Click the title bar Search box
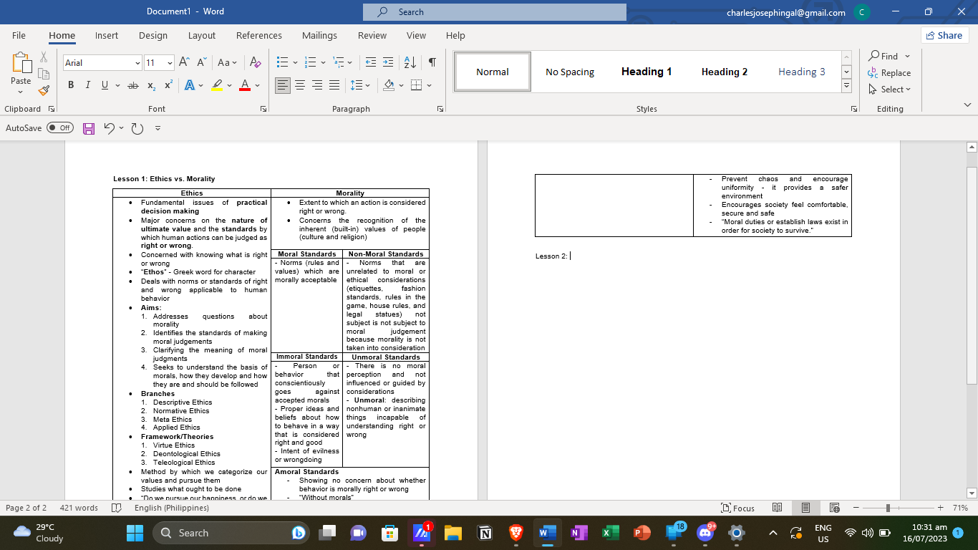Viewport: 978px width, 550px height. point(495,12)
